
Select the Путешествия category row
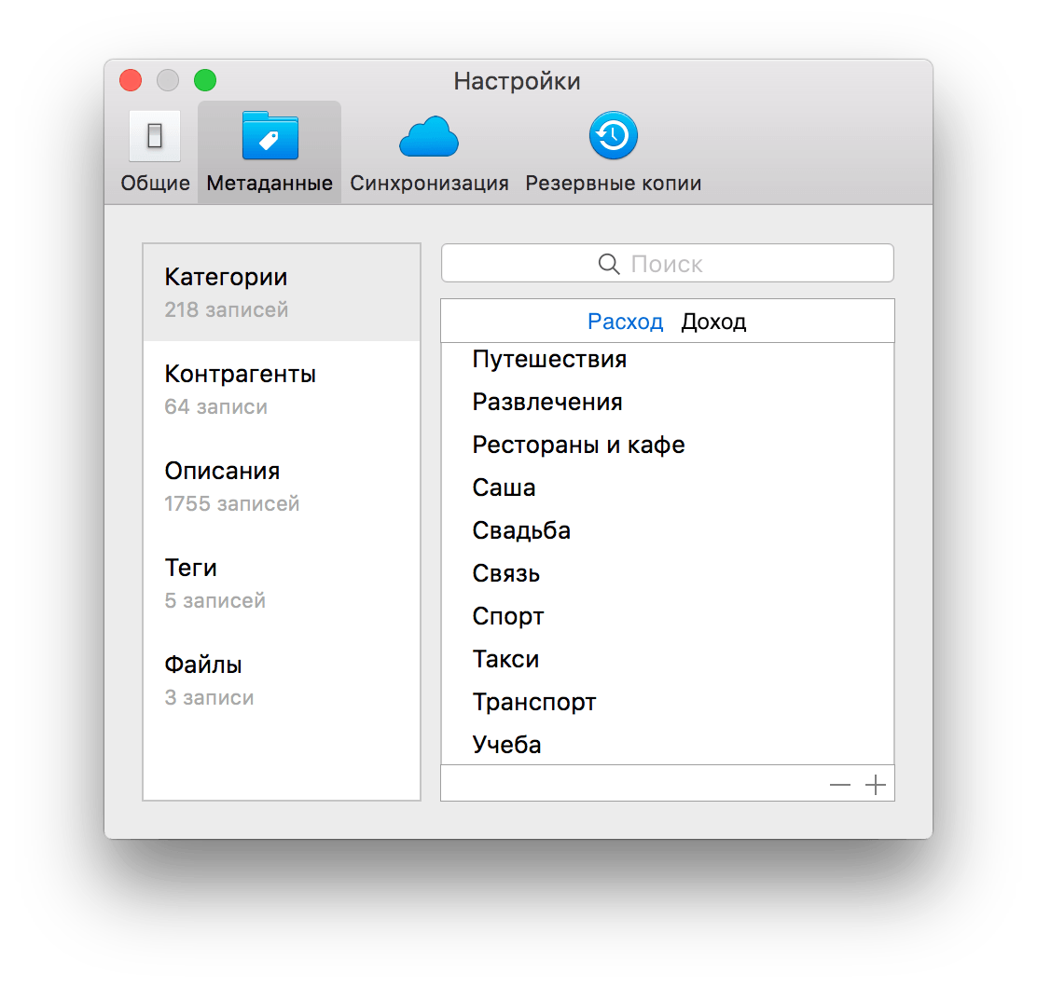(x=668, y=359)
